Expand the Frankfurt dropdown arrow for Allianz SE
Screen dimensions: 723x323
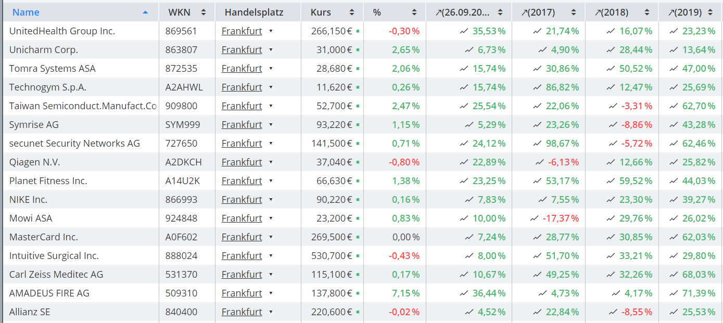(x=271, y=312)
